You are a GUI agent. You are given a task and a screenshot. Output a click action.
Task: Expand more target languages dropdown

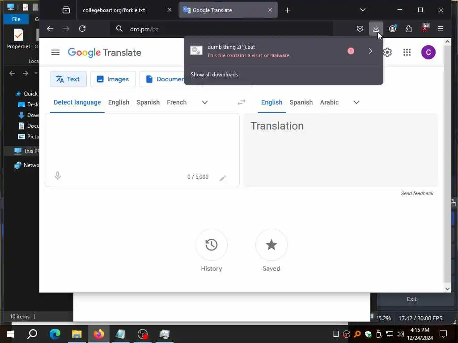click(356, 102)
